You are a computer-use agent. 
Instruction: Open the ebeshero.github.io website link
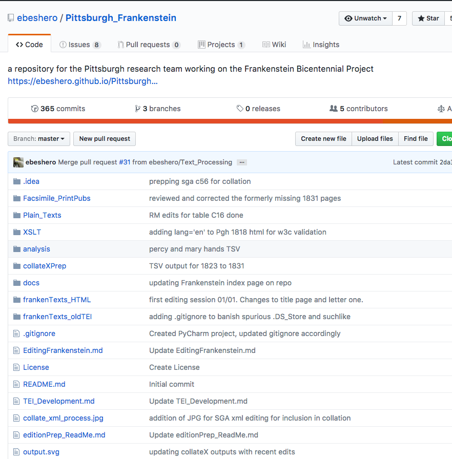83,81
